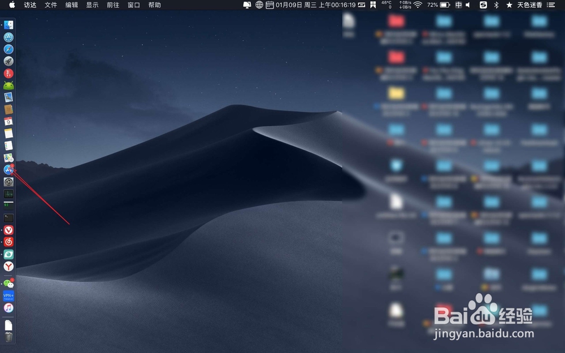Open the Trash in the Dock
565x353 pixels.
coord(8,337)
